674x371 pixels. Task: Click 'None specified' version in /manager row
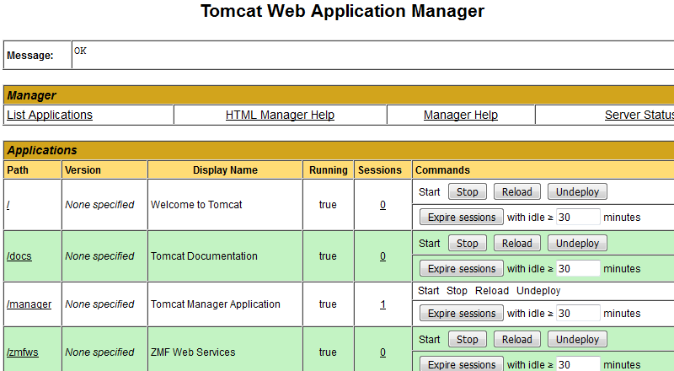pos(99,304)
